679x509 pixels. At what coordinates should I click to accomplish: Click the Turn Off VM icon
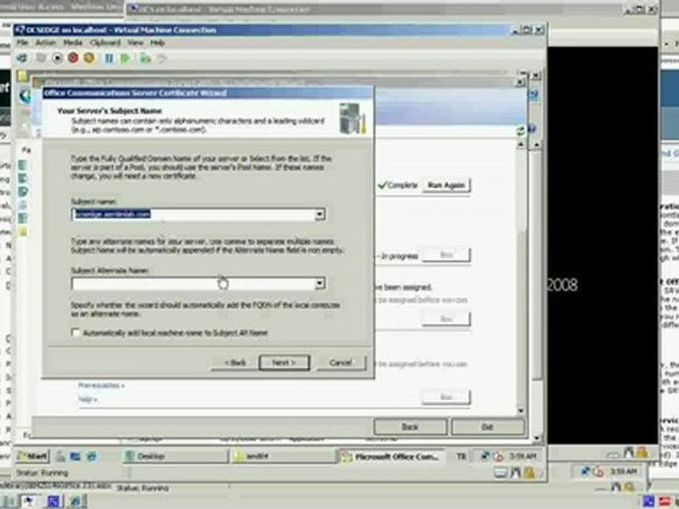[57, 58]
